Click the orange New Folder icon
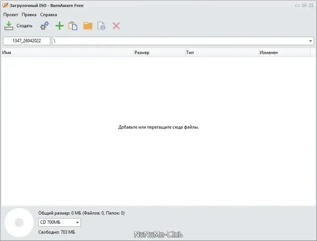Screen dimensions: 317x241 88,26
